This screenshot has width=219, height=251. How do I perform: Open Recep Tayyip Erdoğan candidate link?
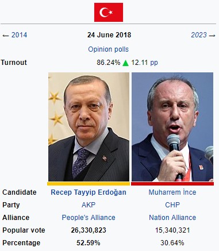pyautogui.click(x=89, y=192)
